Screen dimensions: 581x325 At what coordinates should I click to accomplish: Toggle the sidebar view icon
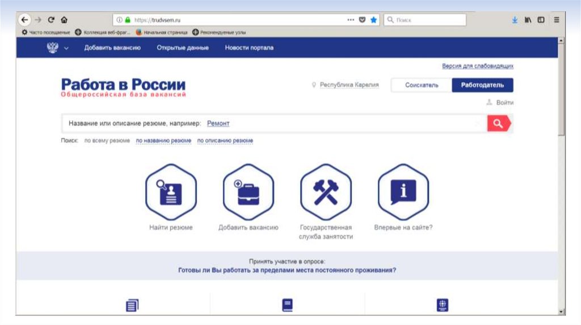(x=541, y=20)
